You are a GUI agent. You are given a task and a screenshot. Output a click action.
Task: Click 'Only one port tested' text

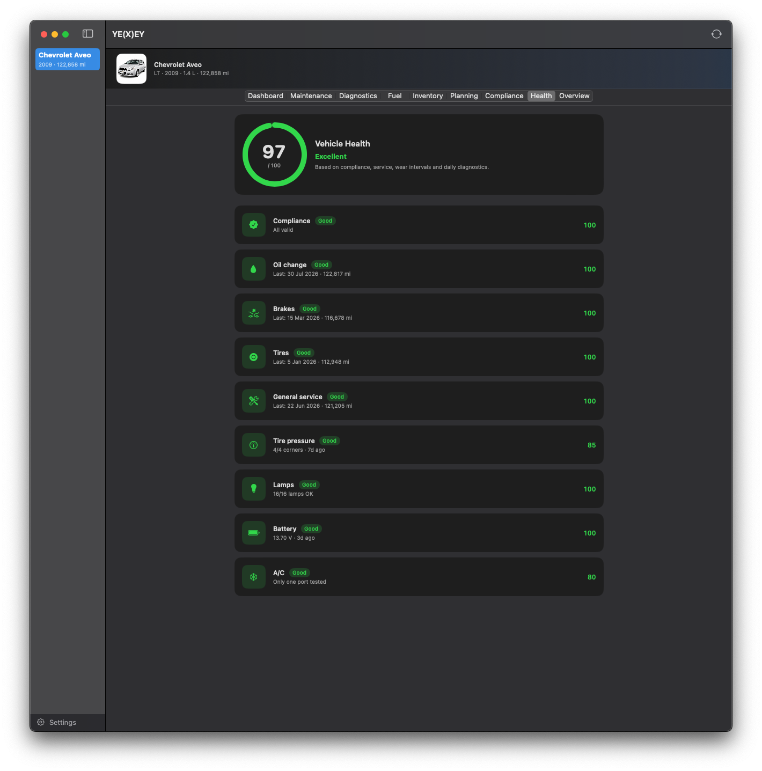point(299,582)
